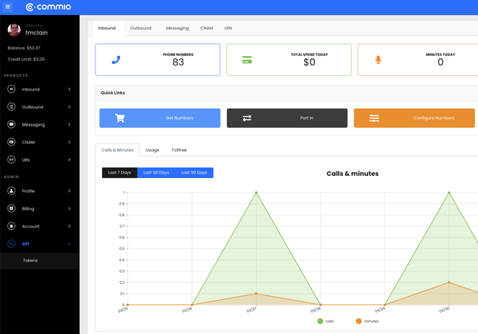Select the Last 30 Days range
Image resolution: width=478 pixels, height=334 pixels.
[x=156, y=172]
